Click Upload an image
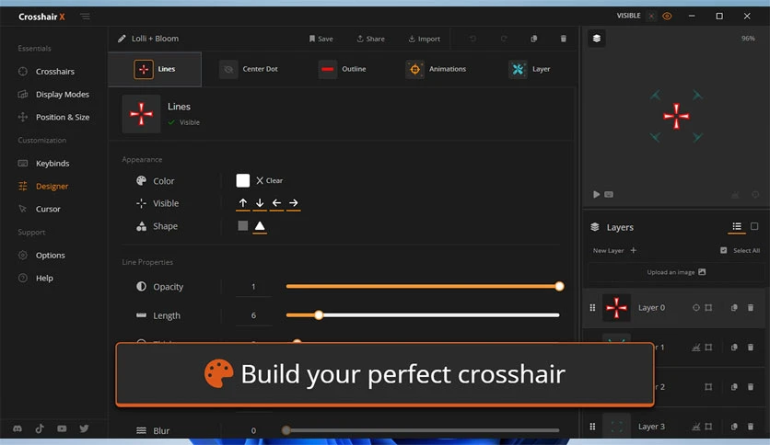Viewport: 770px width, 445px height. tap(676, 272)
